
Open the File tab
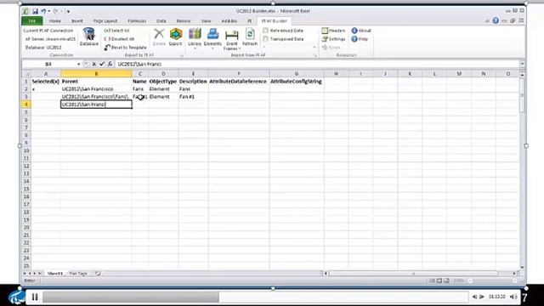(32, 20)
